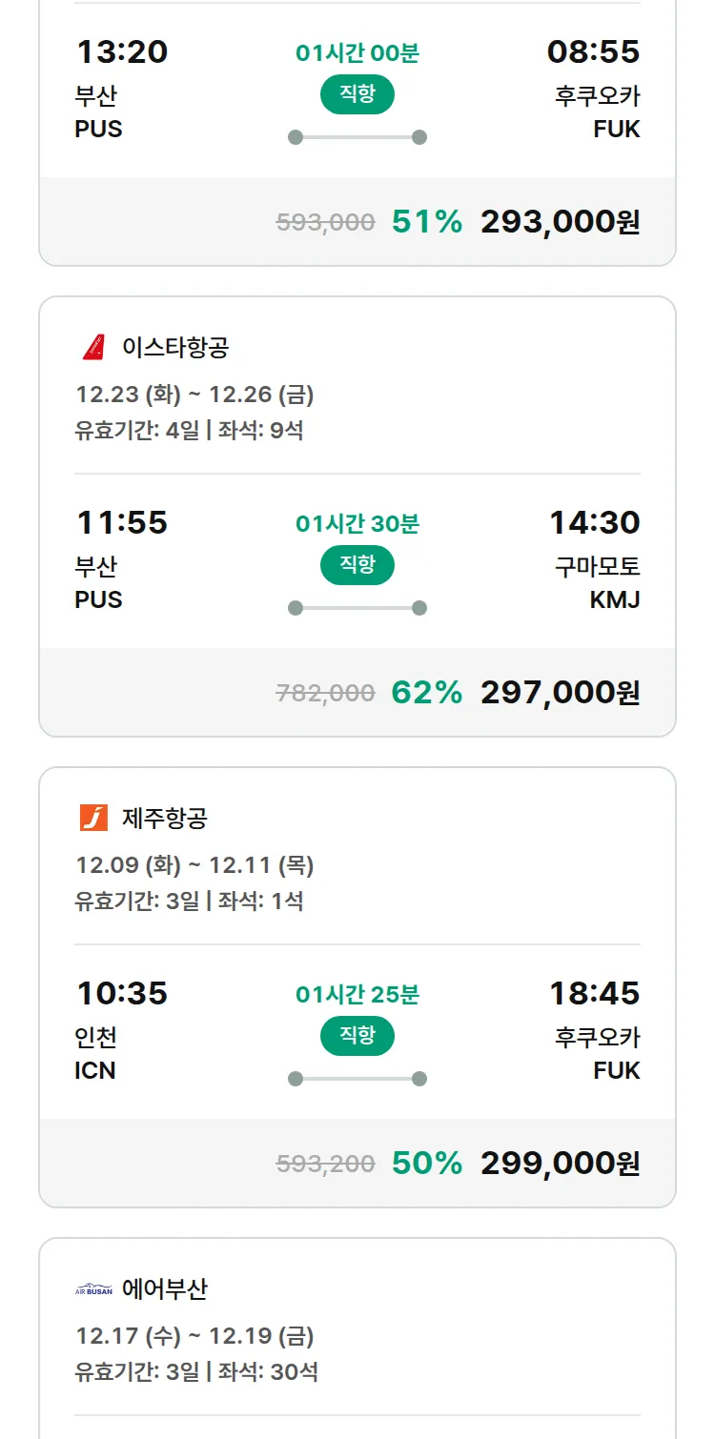Click the 직항 badge on 13:20 Busan flight
715x1439 pixels.
[357, 94]
